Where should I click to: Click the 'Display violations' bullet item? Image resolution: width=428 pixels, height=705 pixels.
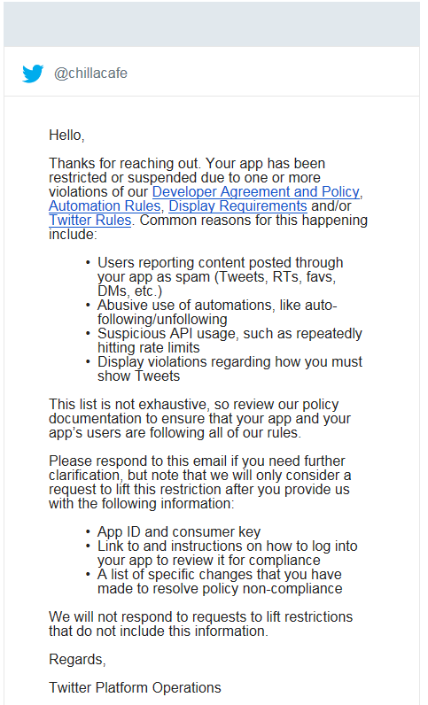pos(230,368)
